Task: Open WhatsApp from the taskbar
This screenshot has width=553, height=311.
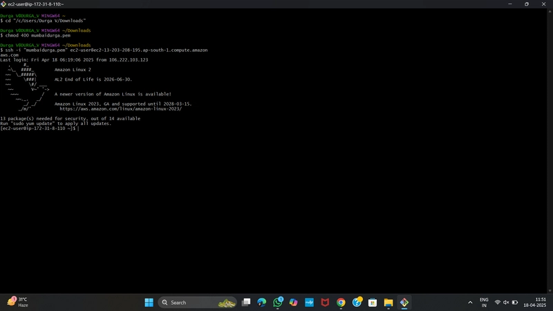Action: (x=278, y=302)
